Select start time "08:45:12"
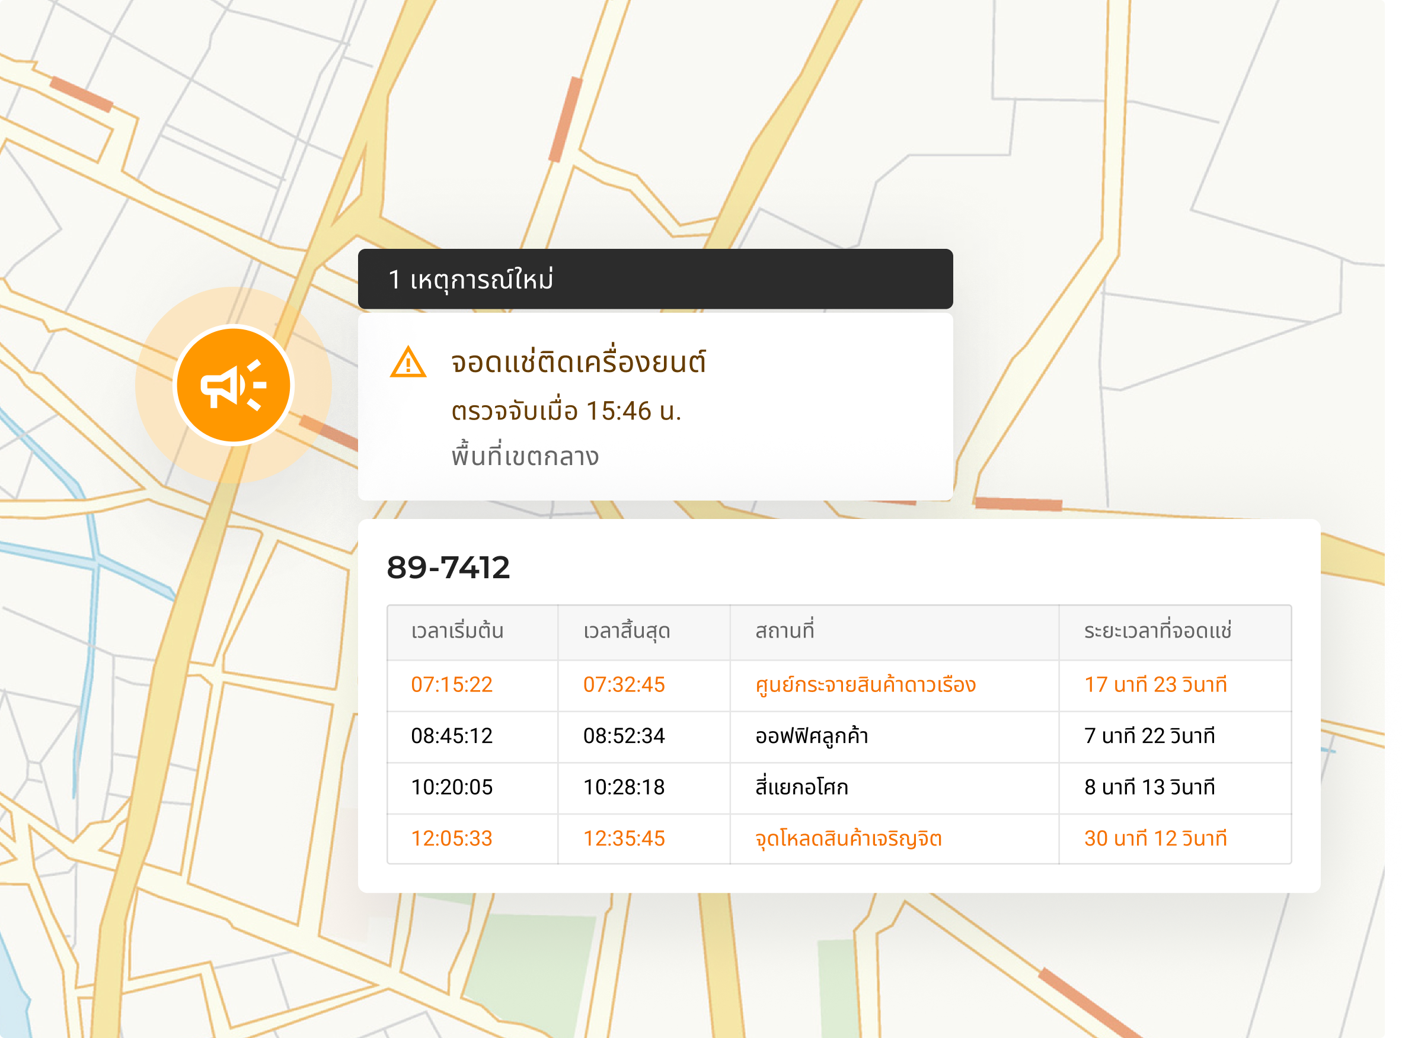The image size is (1402, 1038). (x=451, y=736)
